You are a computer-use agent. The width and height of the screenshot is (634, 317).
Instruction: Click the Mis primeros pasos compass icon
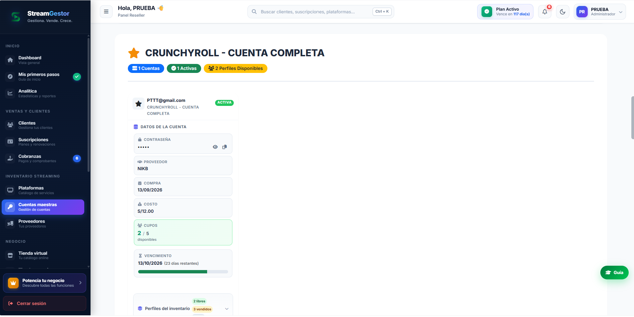[x=10, y=77]
